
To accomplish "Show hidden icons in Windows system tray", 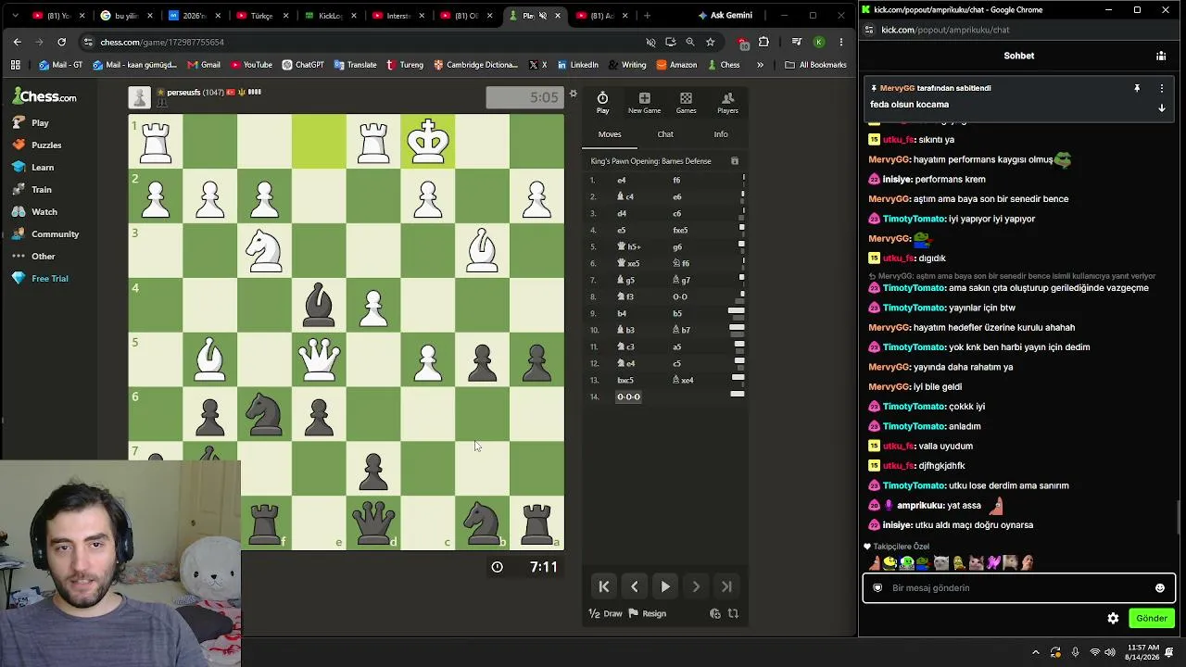I will click(x=1036, y=652).
